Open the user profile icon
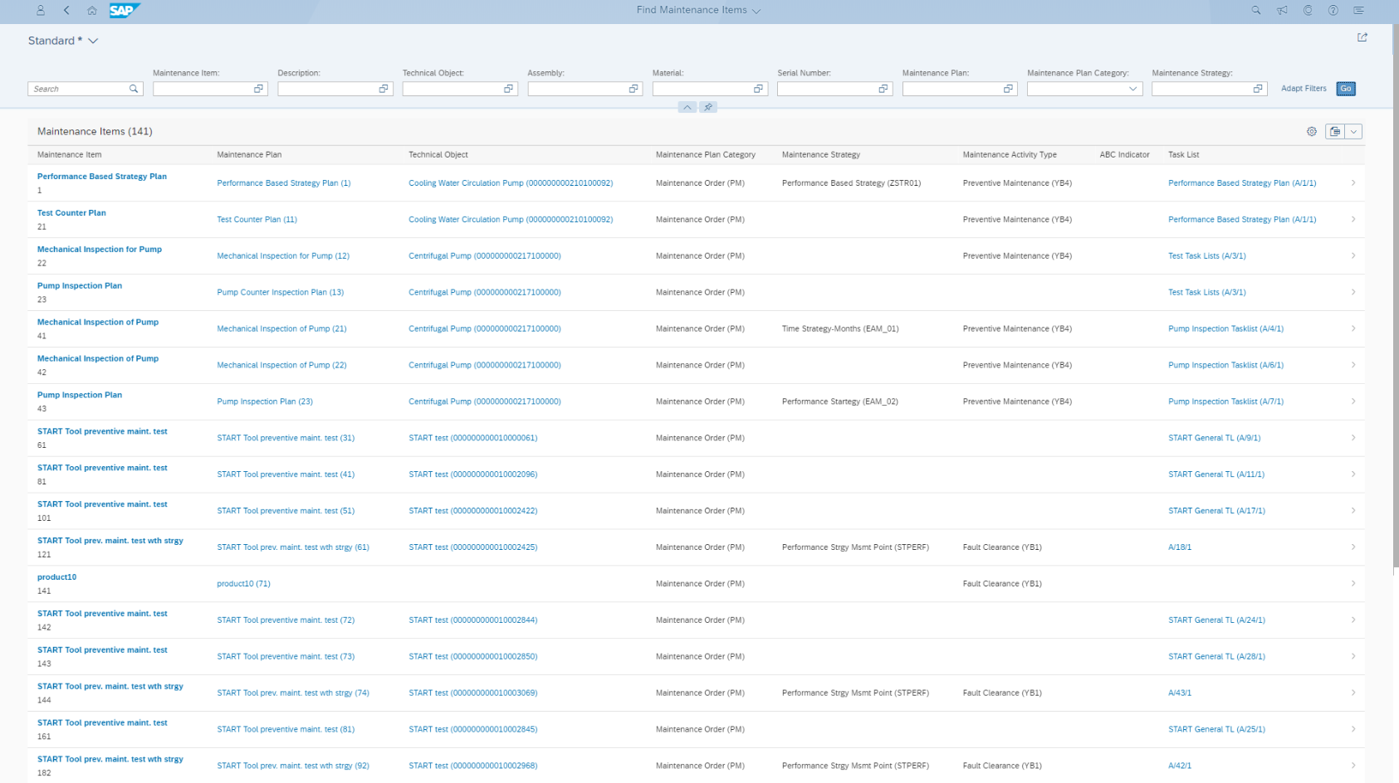Image resolution: width=1399 pixels, height=783 pixels. (41, 10)
